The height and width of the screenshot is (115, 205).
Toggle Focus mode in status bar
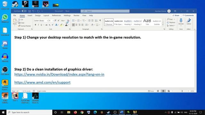151,91
